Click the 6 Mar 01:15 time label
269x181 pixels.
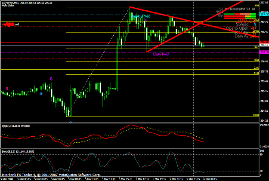(210, 179)
